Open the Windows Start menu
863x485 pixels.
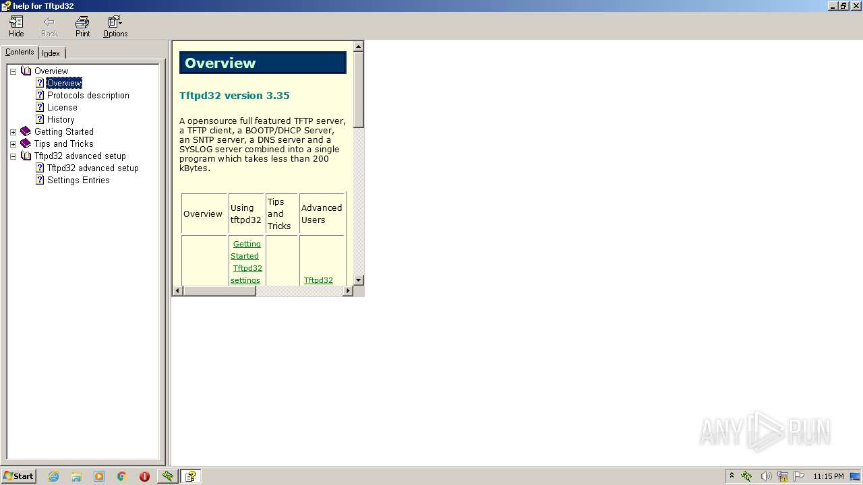(x=18, y=476)
